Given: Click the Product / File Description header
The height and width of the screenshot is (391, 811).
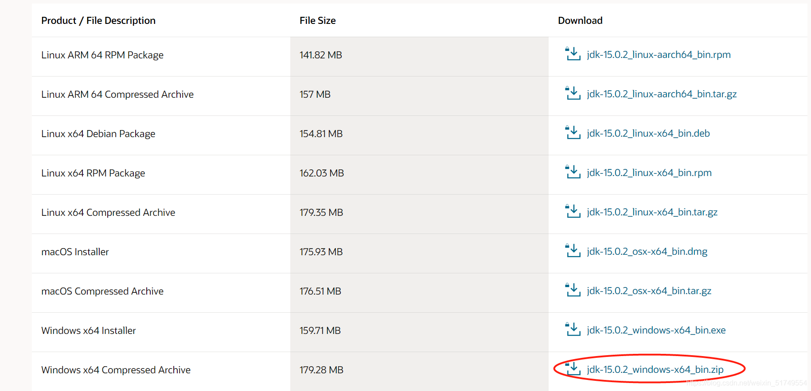Looking at the screenshot, I should click(x=98, y=21).
